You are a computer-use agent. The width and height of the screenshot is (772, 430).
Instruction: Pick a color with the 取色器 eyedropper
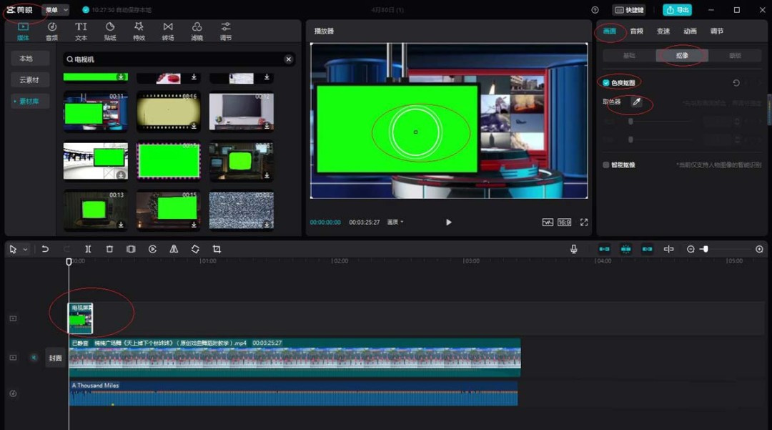[636, 102]
